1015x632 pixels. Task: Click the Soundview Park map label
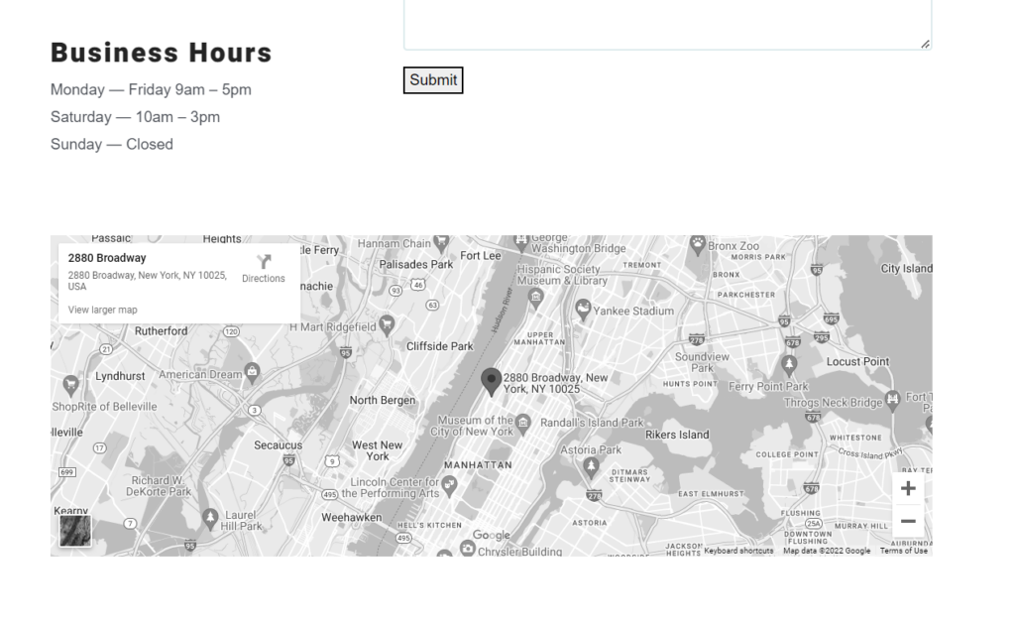[703, 362]
